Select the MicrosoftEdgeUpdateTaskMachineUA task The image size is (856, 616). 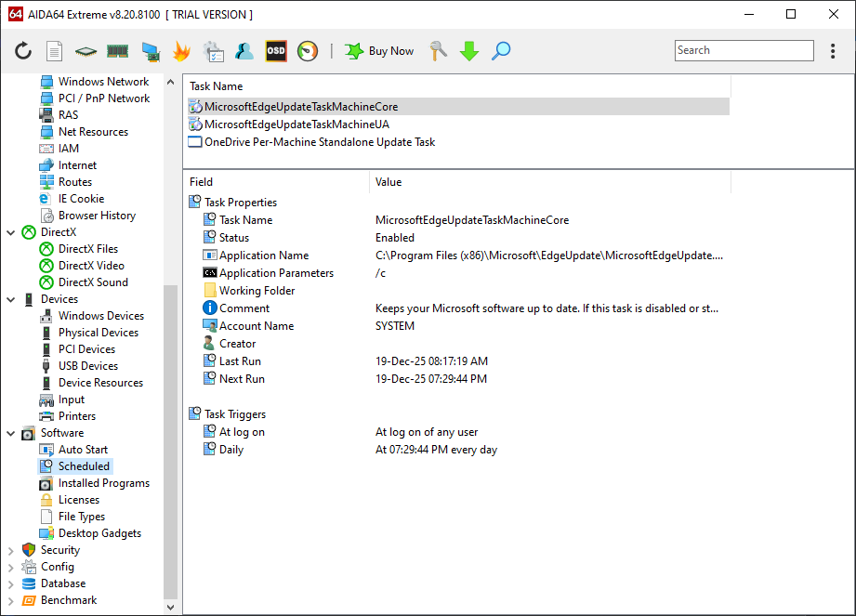tap(296, 125)
